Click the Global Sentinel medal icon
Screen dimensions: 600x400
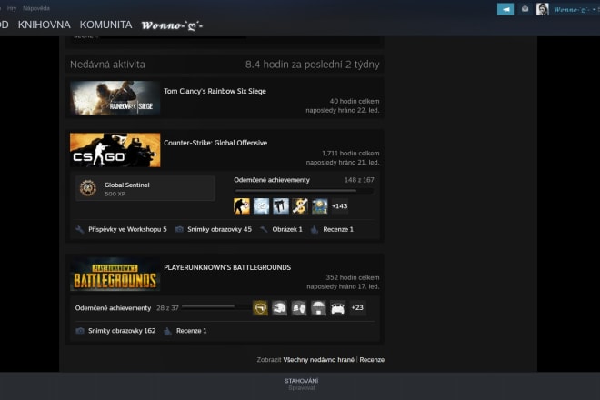88,188
